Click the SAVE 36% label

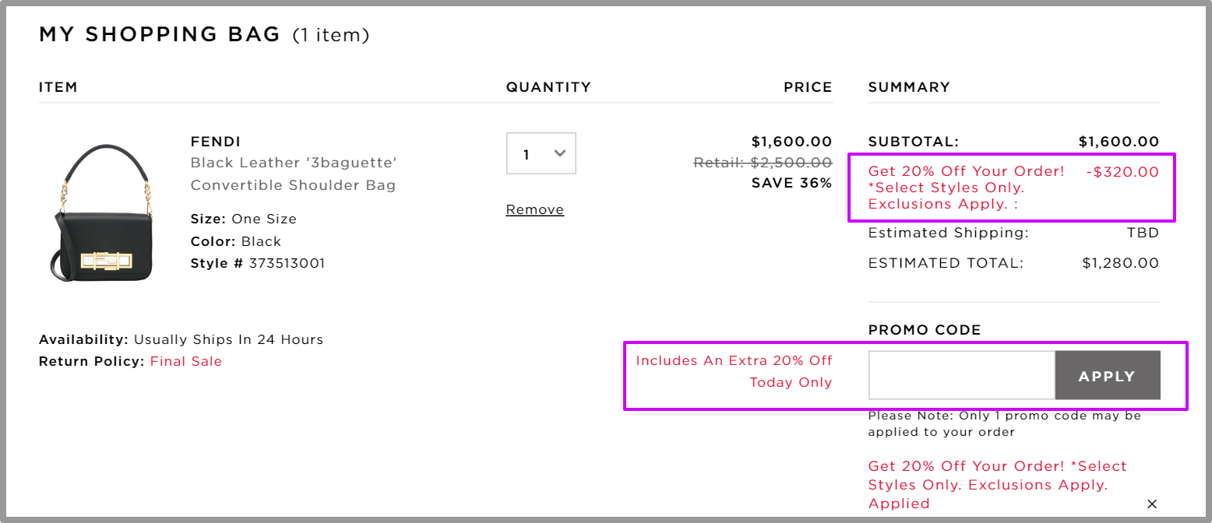[791, 184]
